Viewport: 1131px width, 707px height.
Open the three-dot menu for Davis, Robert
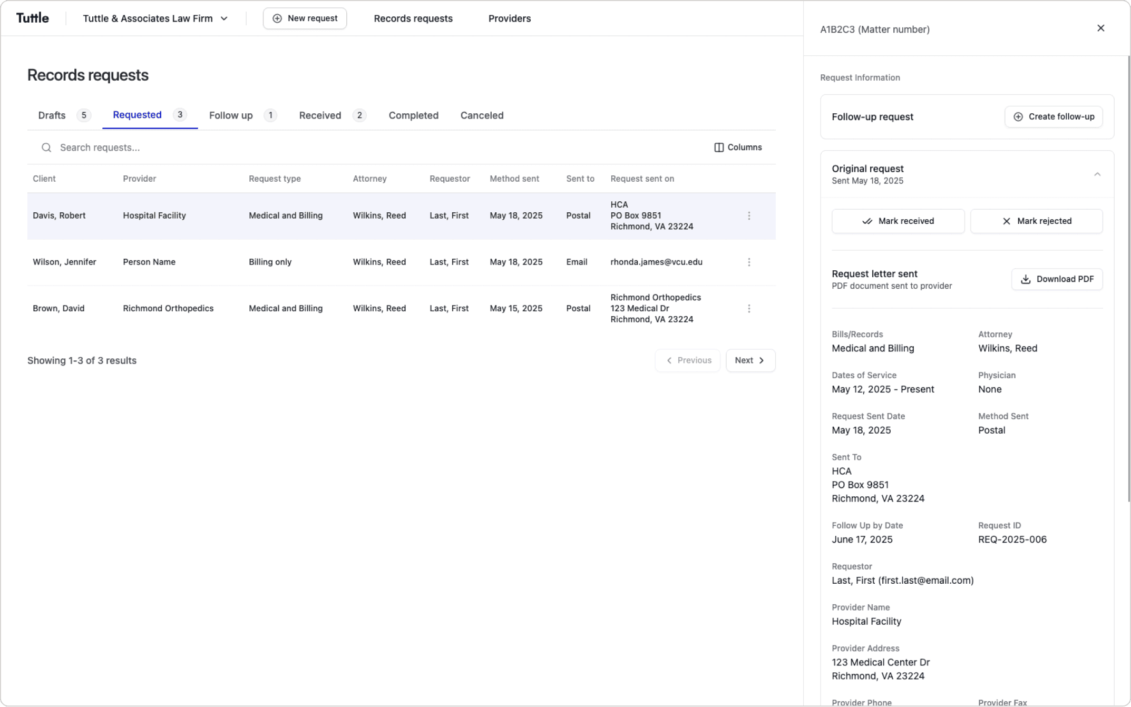749,215
